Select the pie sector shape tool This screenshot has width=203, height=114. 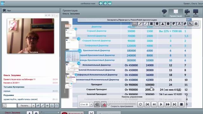coord(174,24)
